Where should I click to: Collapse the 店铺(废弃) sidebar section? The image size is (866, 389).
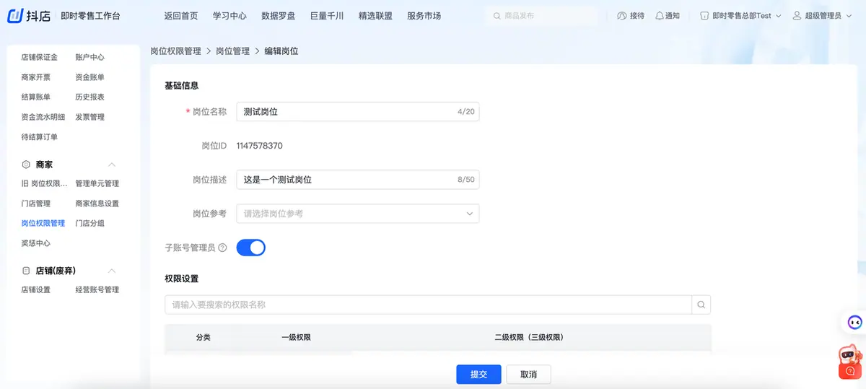coord(112,271)
